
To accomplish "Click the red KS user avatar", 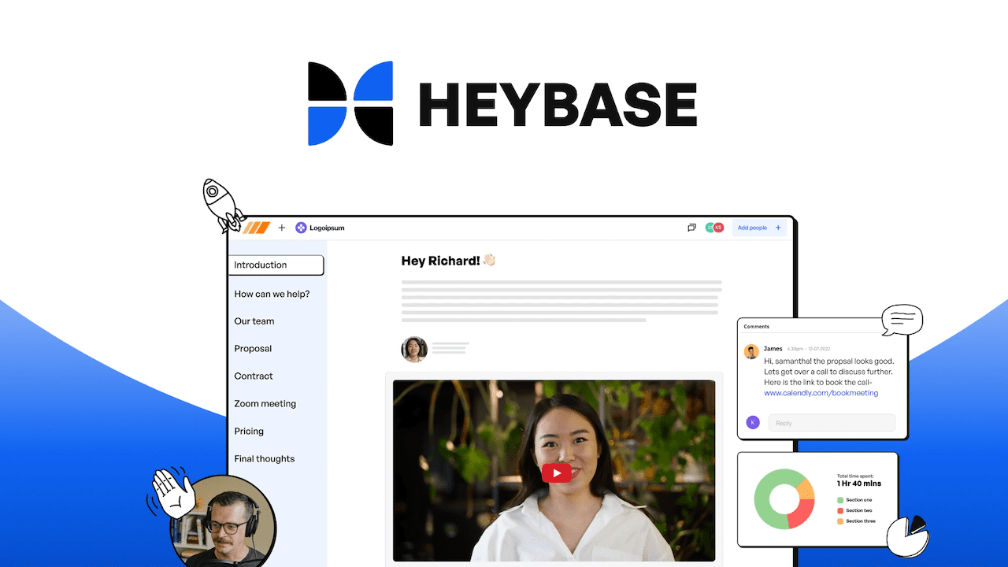I will point(718,228).
